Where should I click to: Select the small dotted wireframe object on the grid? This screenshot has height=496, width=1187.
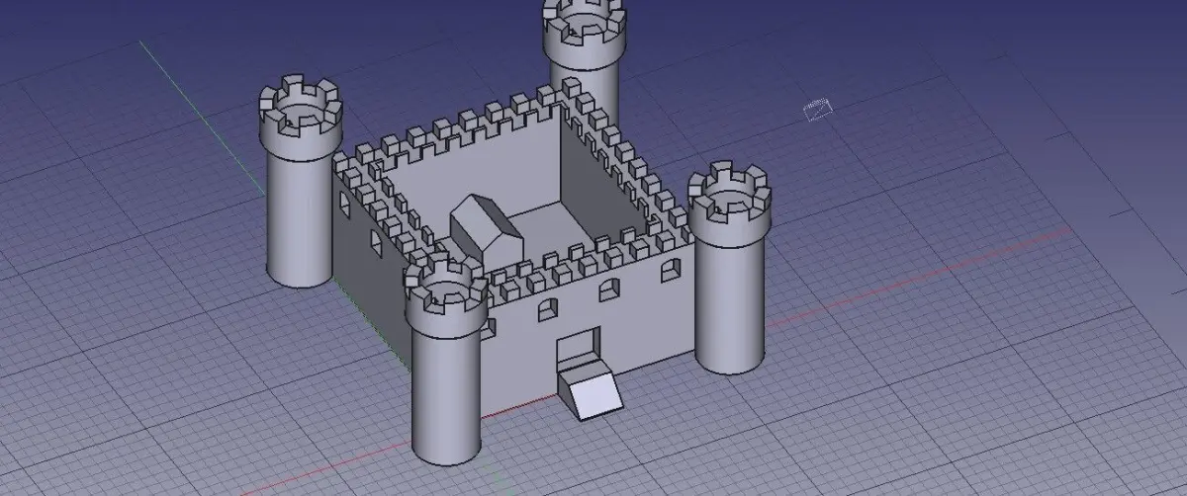818,108
